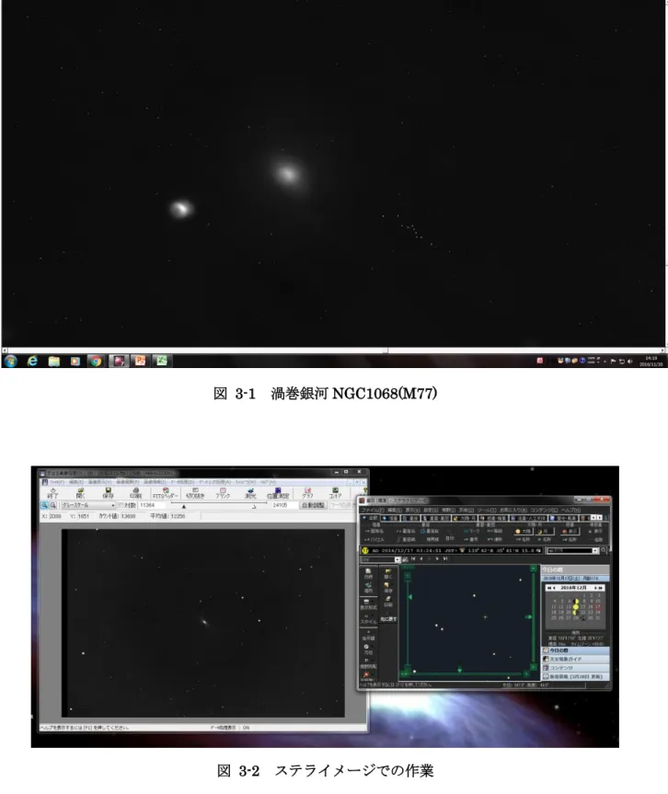Toggle the 対数 (logarithm) checkbox

(x=121, y=505)
